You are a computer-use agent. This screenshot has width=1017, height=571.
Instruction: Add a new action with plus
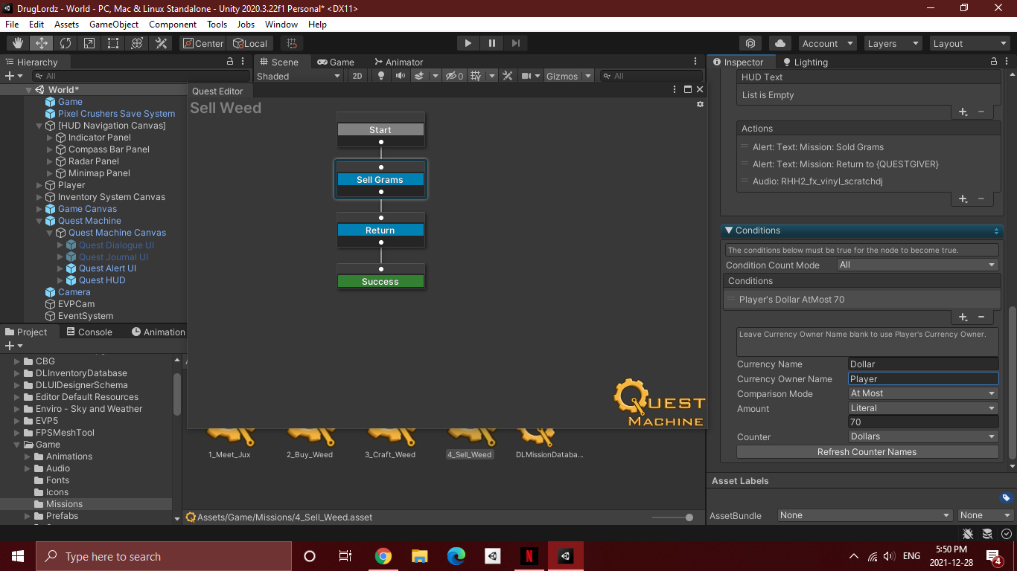coord(963,199)
